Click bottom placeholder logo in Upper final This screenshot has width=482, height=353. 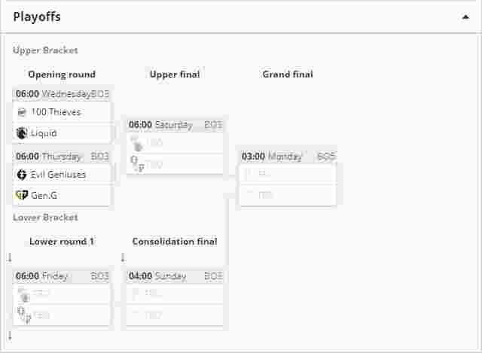pos(137,164)
